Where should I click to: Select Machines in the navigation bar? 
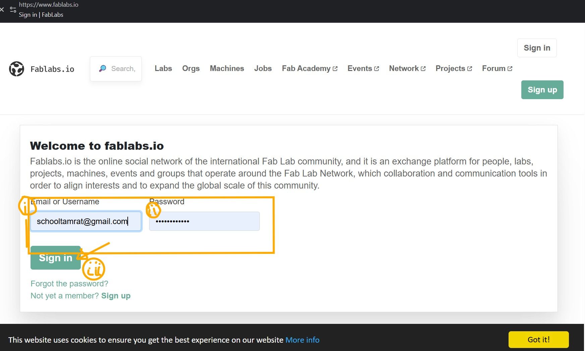tap(227, 68)
